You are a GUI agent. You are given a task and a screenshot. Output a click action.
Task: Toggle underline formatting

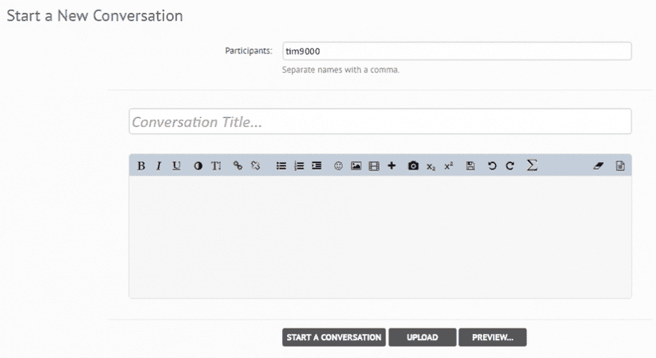[x=177, y=165]
